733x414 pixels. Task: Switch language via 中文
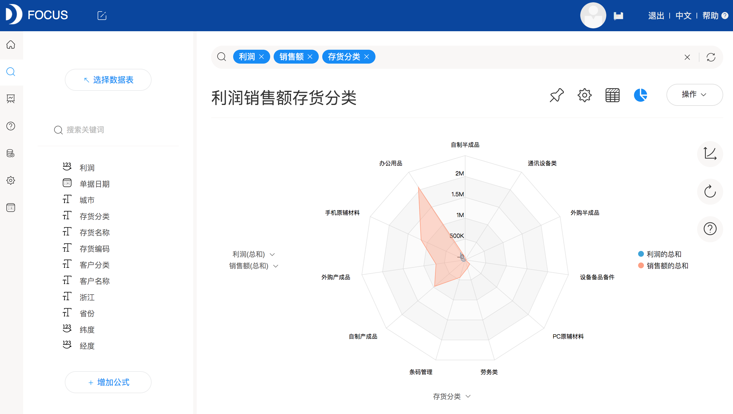[683, 16]
